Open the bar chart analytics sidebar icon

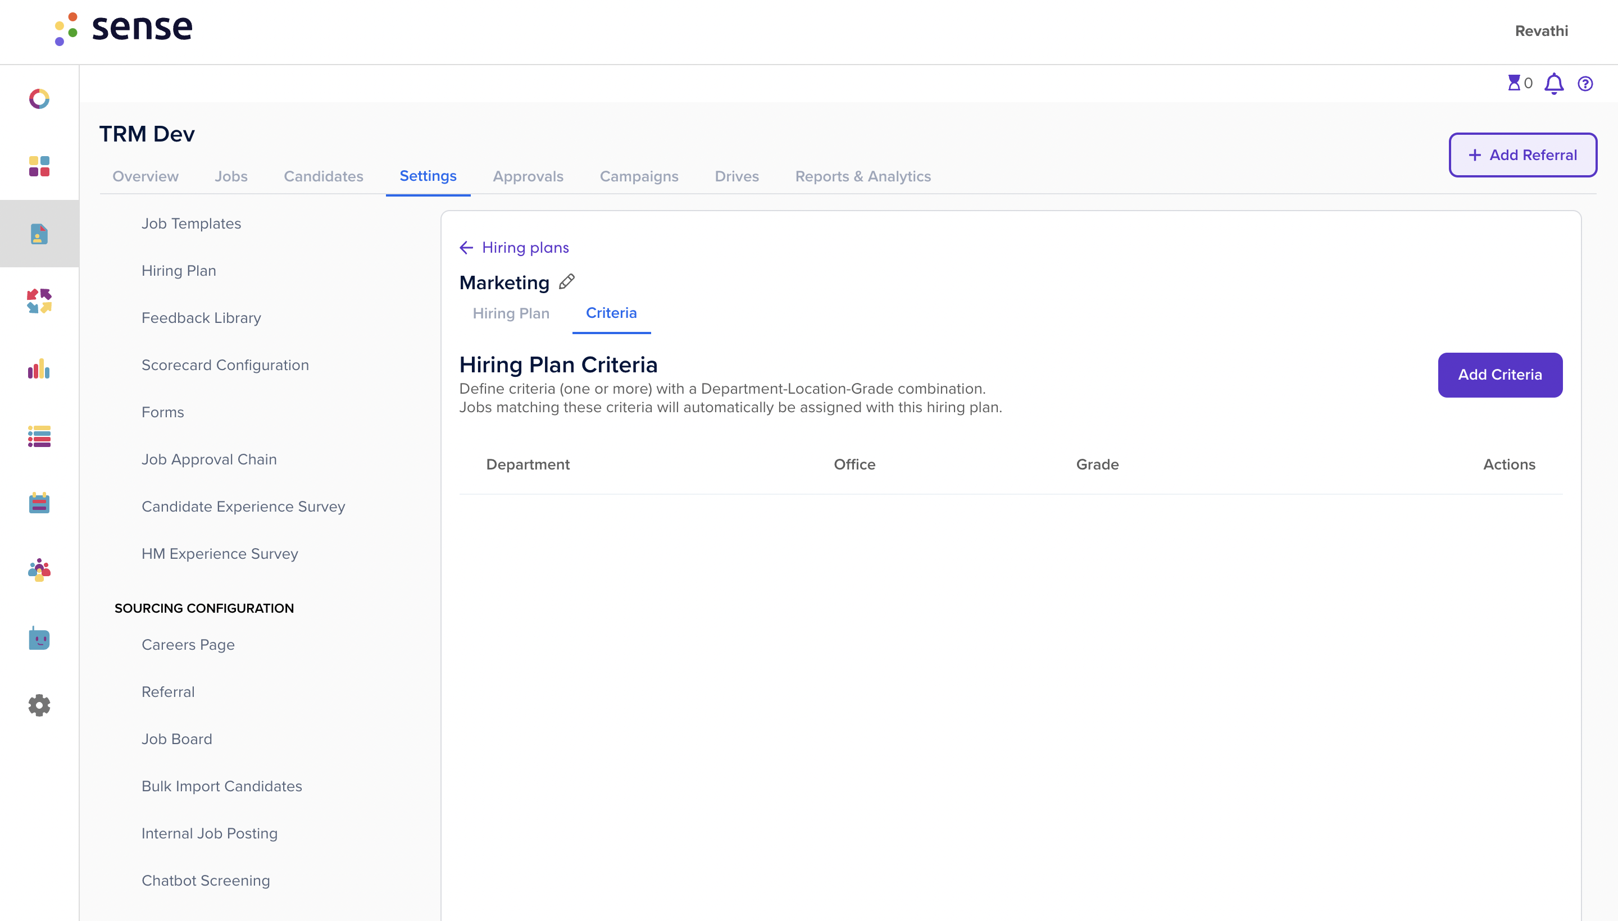(39, 370)
